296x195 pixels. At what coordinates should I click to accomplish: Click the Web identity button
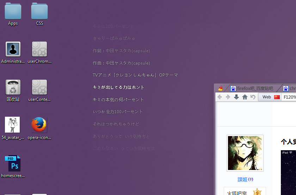tap(267, 97)
